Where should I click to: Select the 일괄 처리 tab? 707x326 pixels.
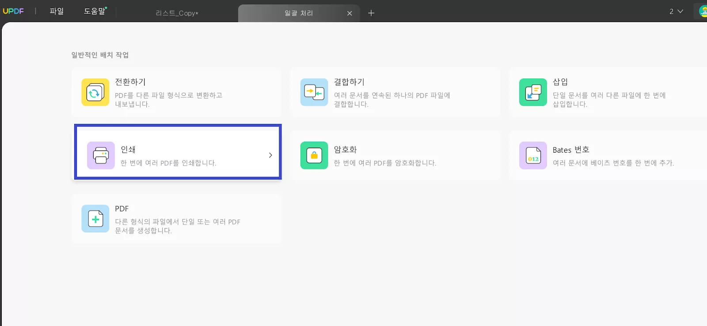299,13
